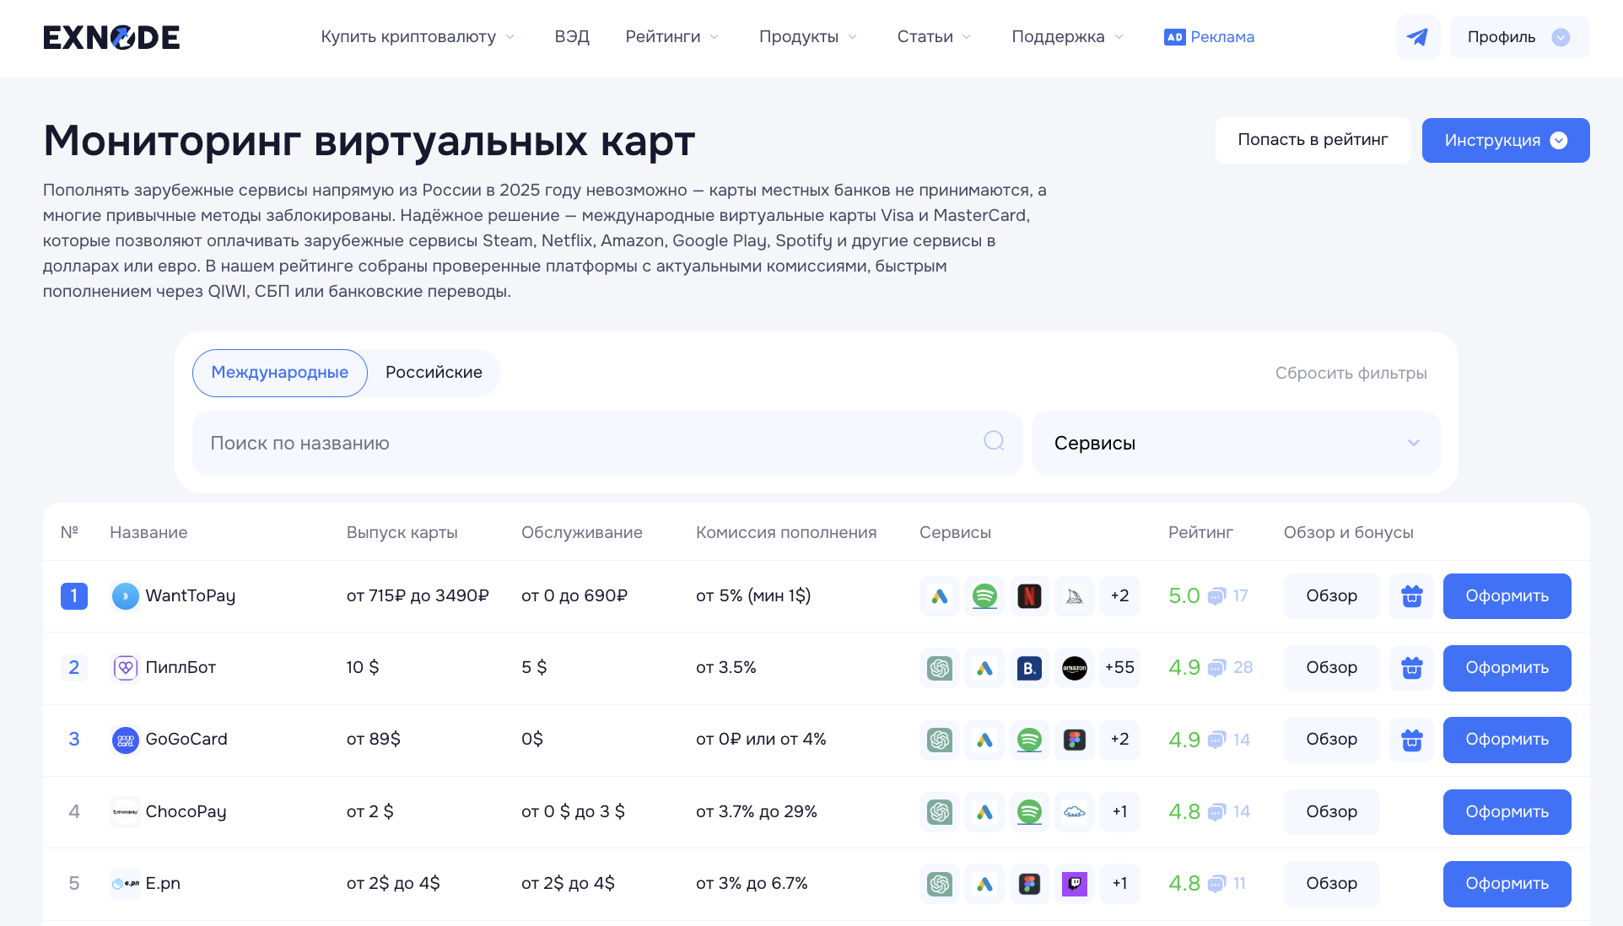1623x926 pixels.
Task: Click Сбросить фильтры link
Action: pos(1351,373)
